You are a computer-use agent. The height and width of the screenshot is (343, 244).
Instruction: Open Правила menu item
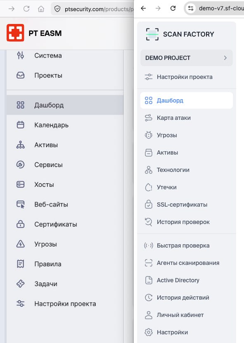pos(65,264)
